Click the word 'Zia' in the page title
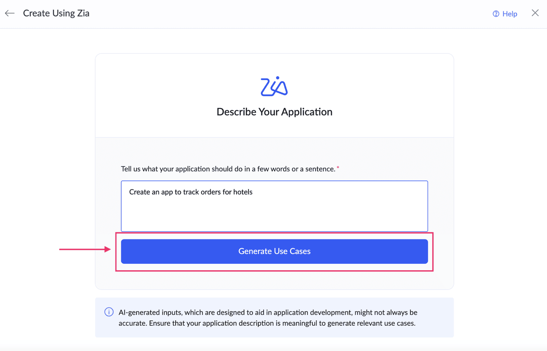547x351 pixels. (83, 13)
